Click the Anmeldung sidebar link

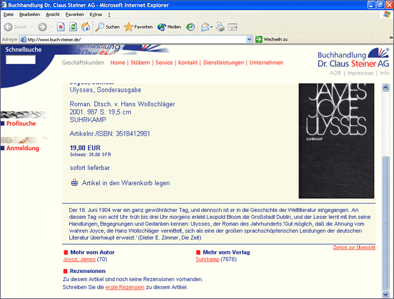(x=23, y=148)
